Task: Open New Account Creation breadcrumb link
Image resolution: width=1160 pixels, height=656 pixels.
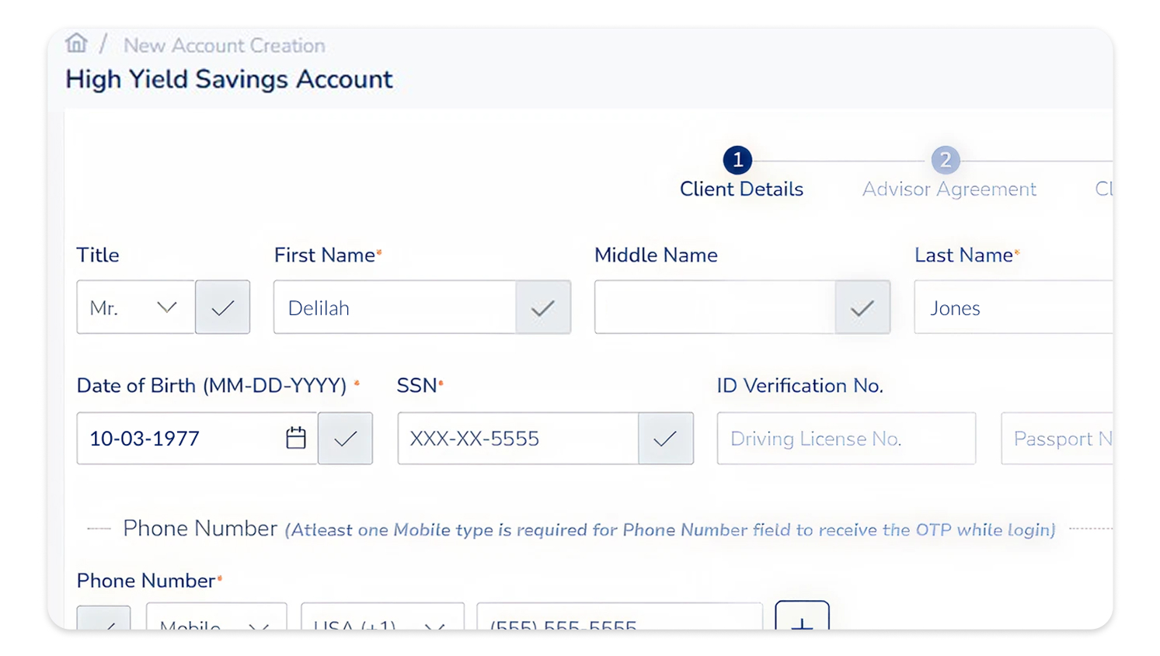Action: pos(224,46)
